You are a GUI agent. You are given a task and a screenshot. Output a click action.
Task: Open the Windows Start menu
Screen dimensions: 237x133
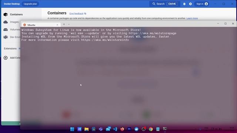coord(72,129)
